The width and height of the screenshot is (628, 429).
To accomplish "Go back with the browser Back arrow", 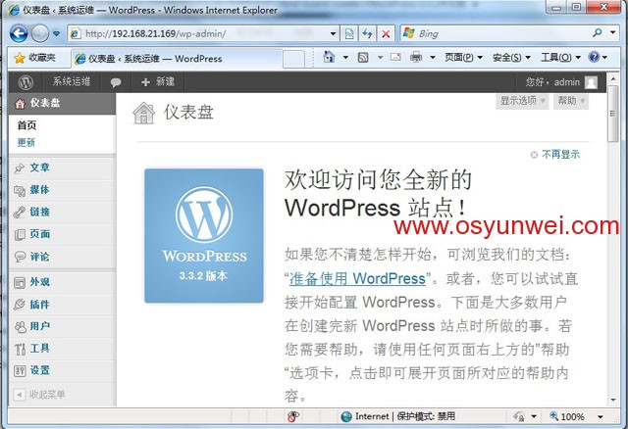I will point(19,33).
